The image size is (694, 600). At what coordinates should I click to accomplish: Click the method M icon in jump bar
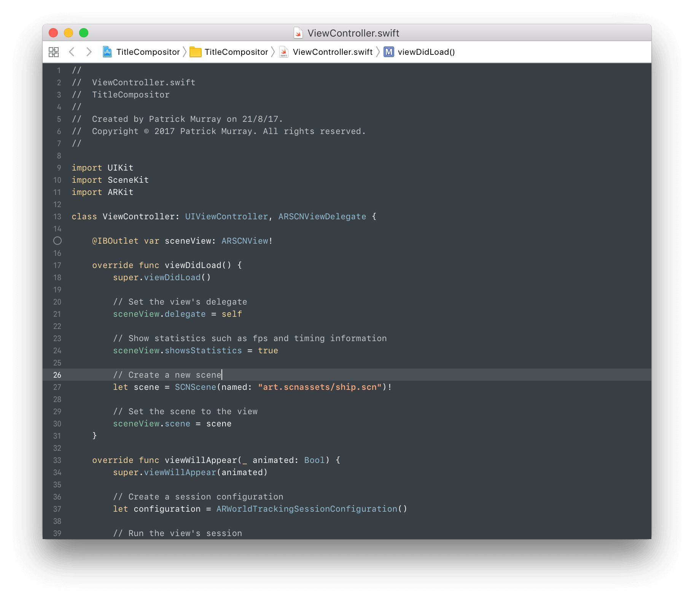coord(389,52)
